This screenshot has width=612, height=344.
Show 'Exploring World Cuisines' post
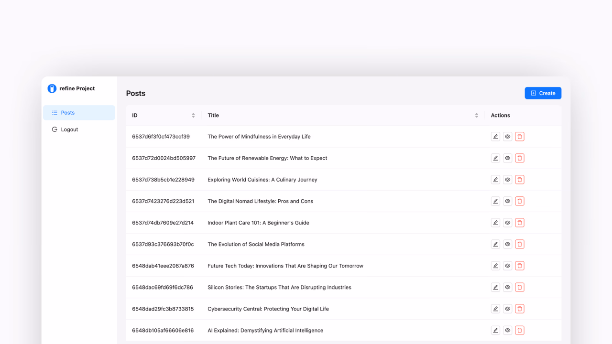point(508,180)
